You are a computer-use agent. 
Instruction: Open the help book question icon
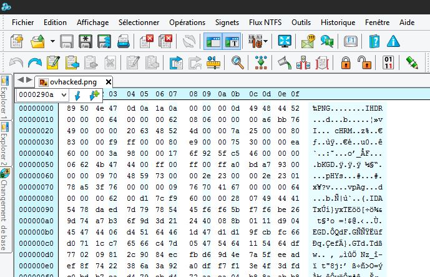point(374,41)
